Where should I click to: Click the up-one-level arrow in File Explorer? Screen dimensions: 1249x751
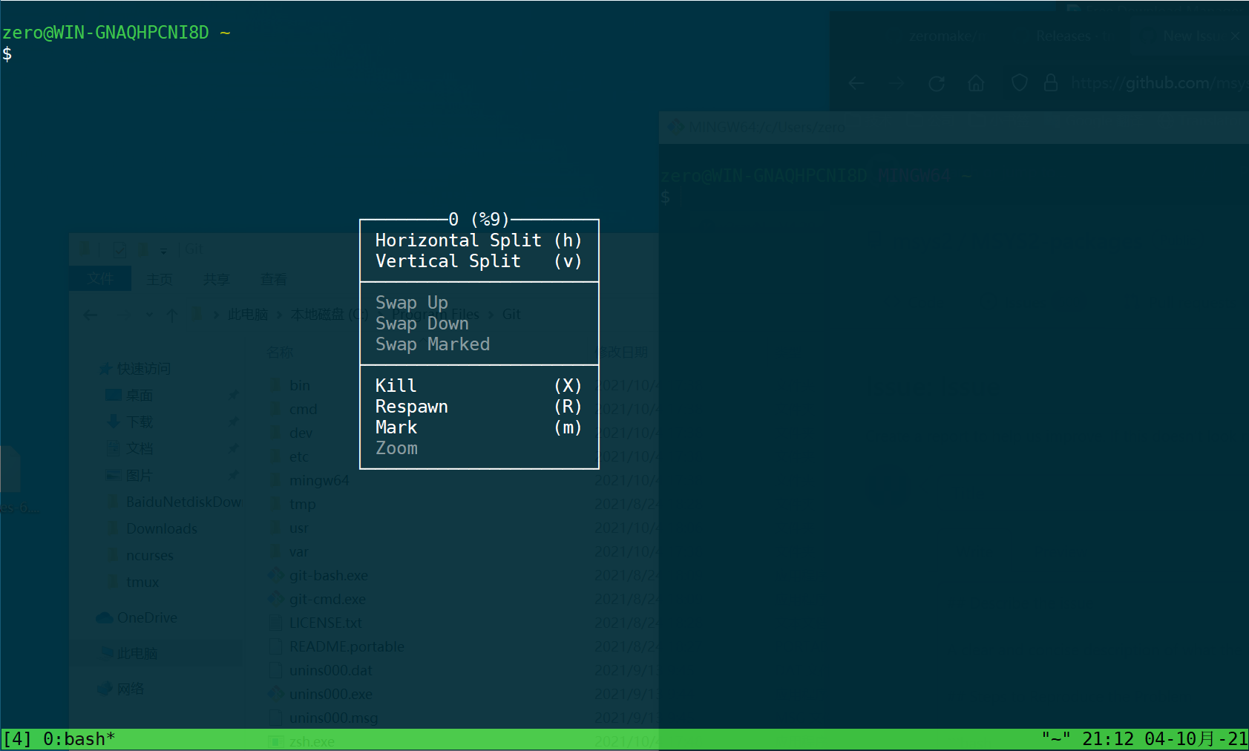(x=171, y=315)
